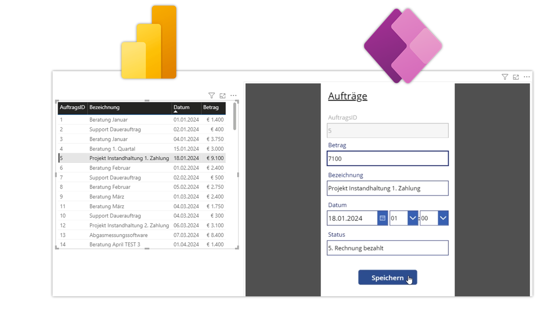554x311 pixels.
Task: Open more options on the Power Apps visual
Action: [527, 77]
